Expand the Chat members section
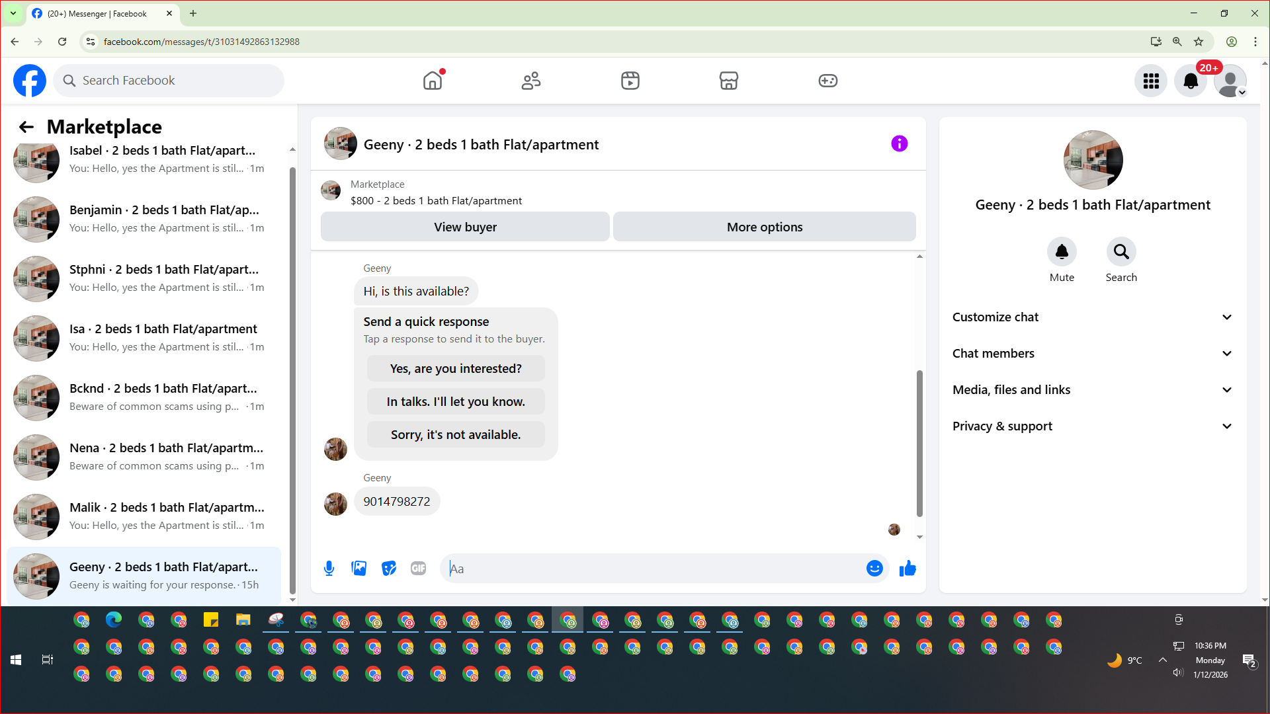Screen dimensions: 1270x714 (x=1093, y=354)
